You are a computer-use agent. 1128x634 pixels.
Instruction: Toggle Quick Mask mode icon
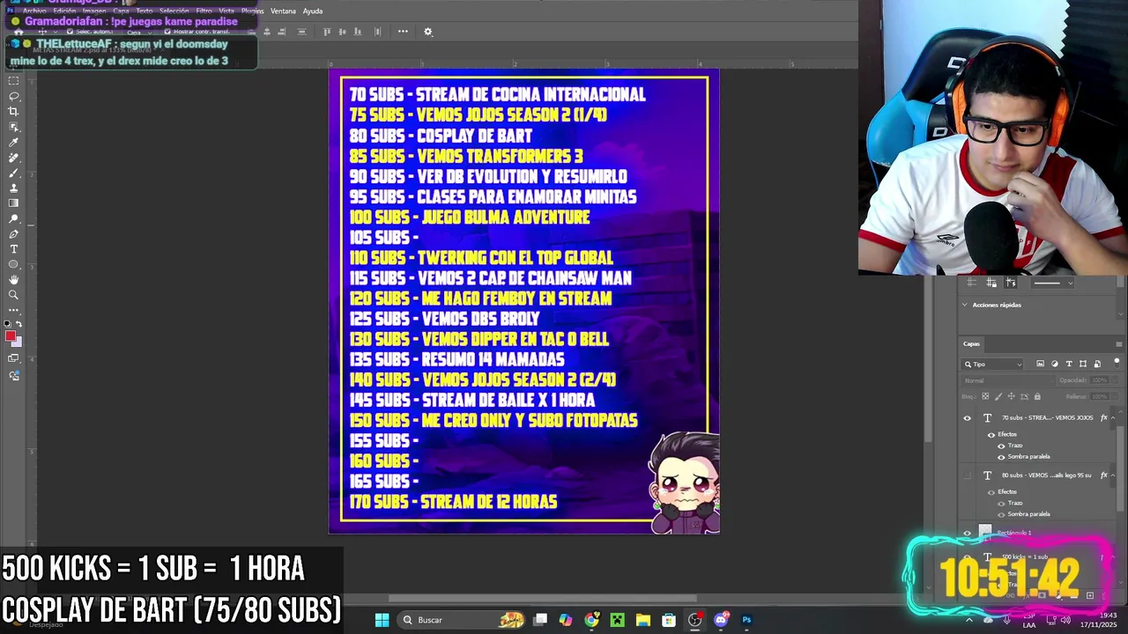[x=13, y=358]
